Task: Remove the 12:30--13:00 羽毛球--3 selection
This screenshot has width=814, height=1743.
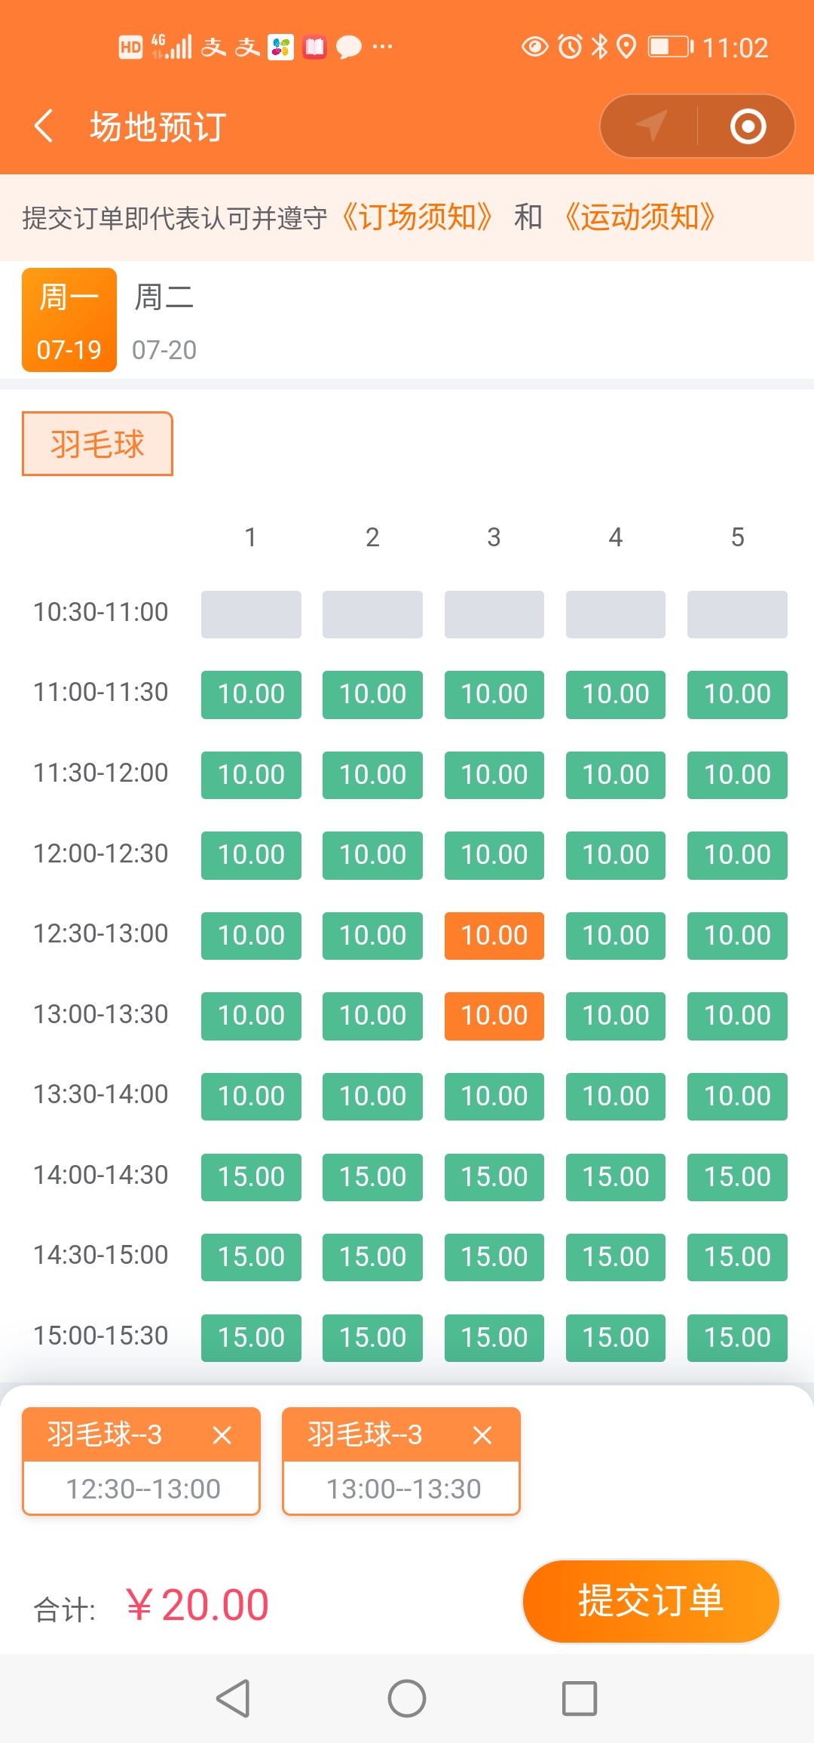Action: click(x=222, y=1434)
